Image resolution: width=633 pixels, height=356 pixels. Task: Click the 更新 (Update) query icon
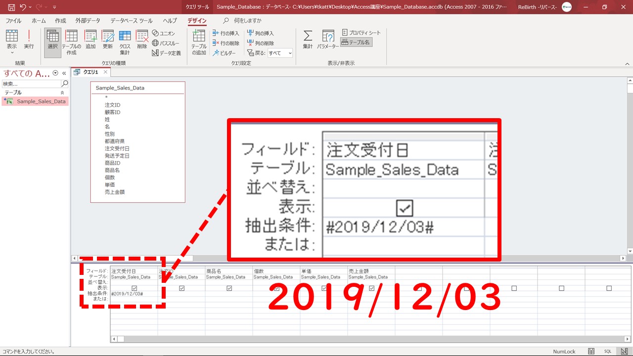pyautogui.click(x=108, y=39)
